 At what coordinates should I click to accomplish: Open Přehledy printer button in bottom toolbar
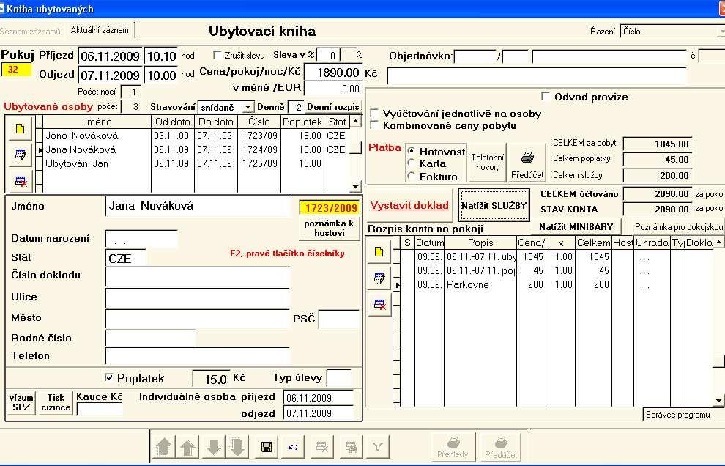click(x=453, y=447)
